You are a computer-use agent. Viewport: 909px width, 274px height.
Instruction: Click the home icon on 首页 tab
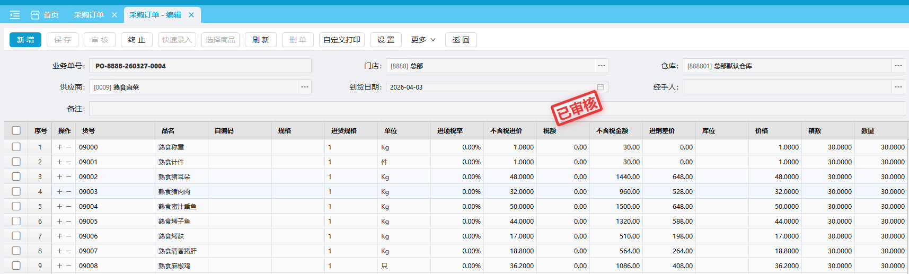click(36, 15)
